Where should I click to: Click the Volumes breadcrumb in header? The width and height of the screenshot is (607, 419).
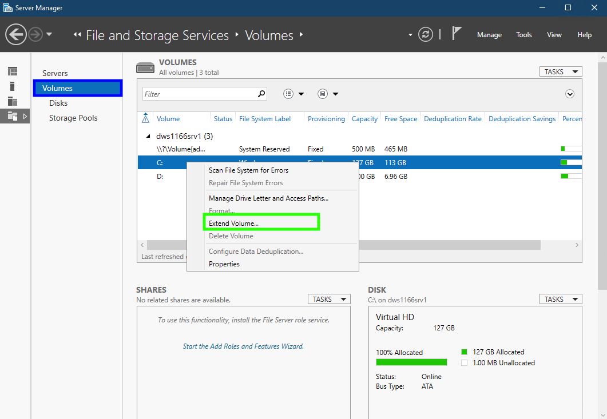coord(269,35)
